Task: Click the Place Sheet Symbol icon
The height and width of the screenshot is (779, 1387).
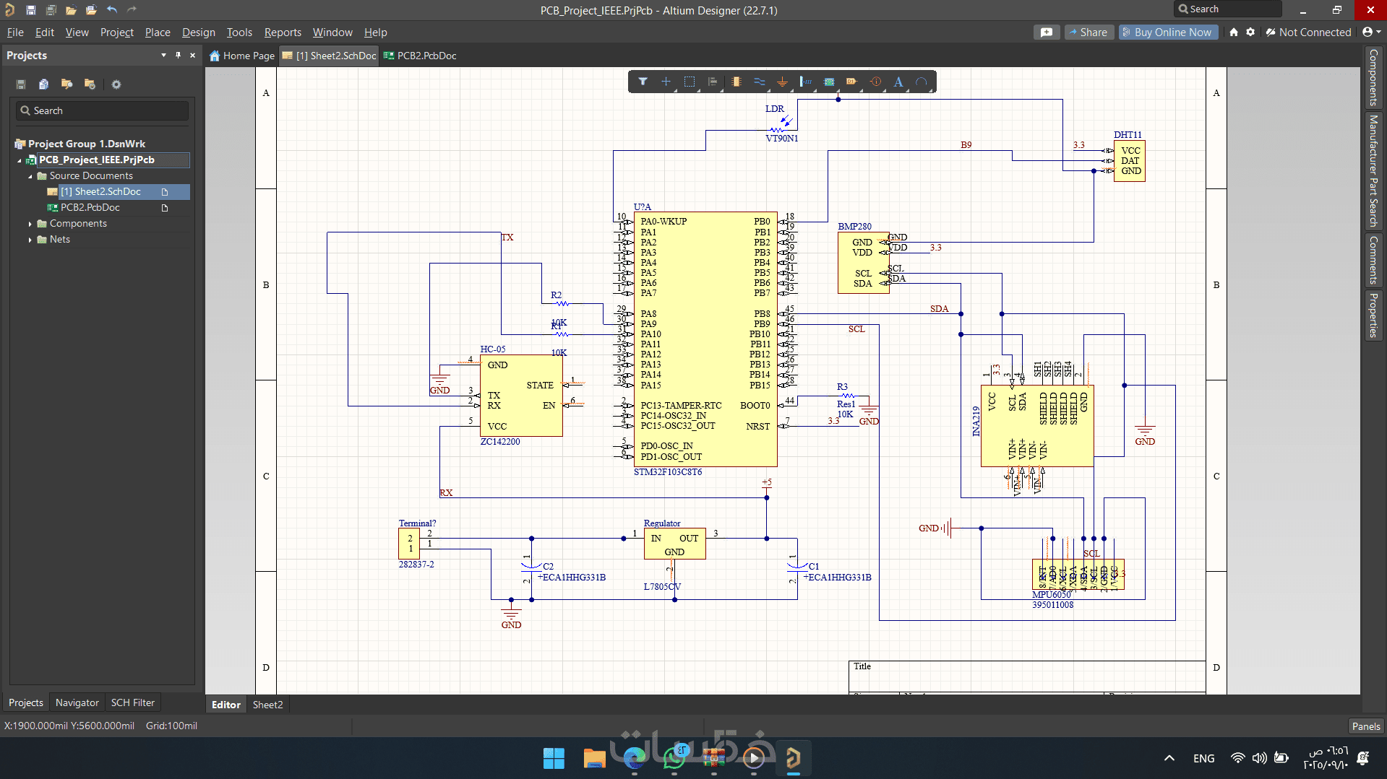Action: pos(829,82)
